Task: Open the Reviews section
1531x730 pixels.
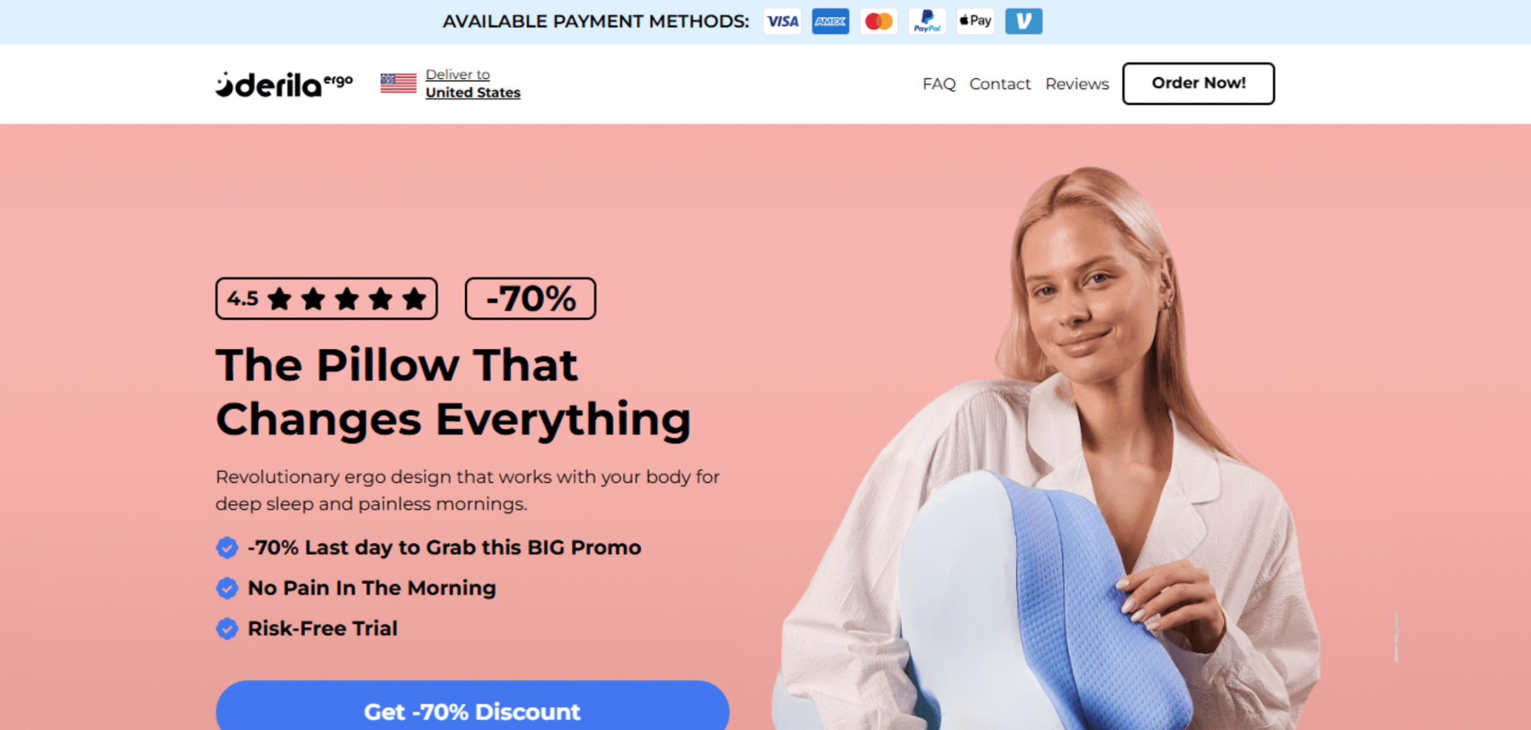Action: [x=1077, y=84]
